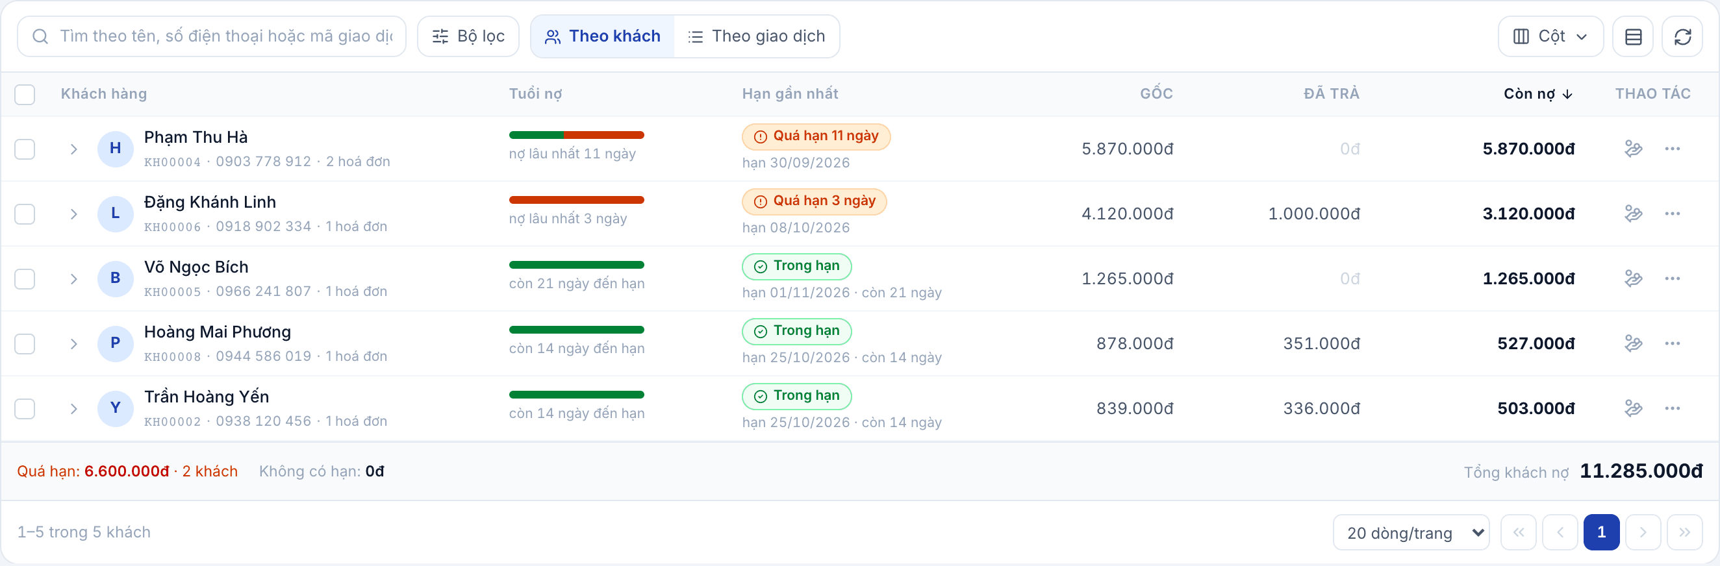Open the more-actions menu for Võ Ngọc Bích
1720x566 pixels.
(1672, 278)
